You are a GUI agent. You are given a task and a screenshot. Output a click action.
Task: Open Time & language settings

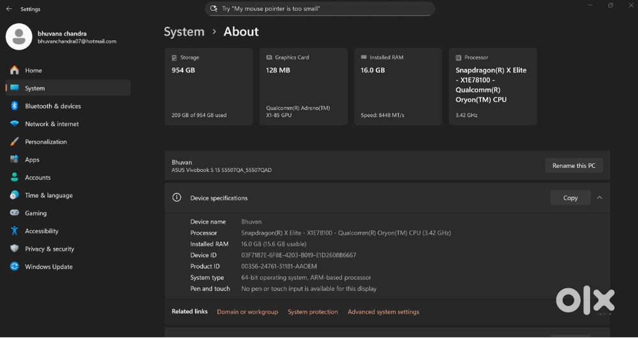tap(48, 196)
